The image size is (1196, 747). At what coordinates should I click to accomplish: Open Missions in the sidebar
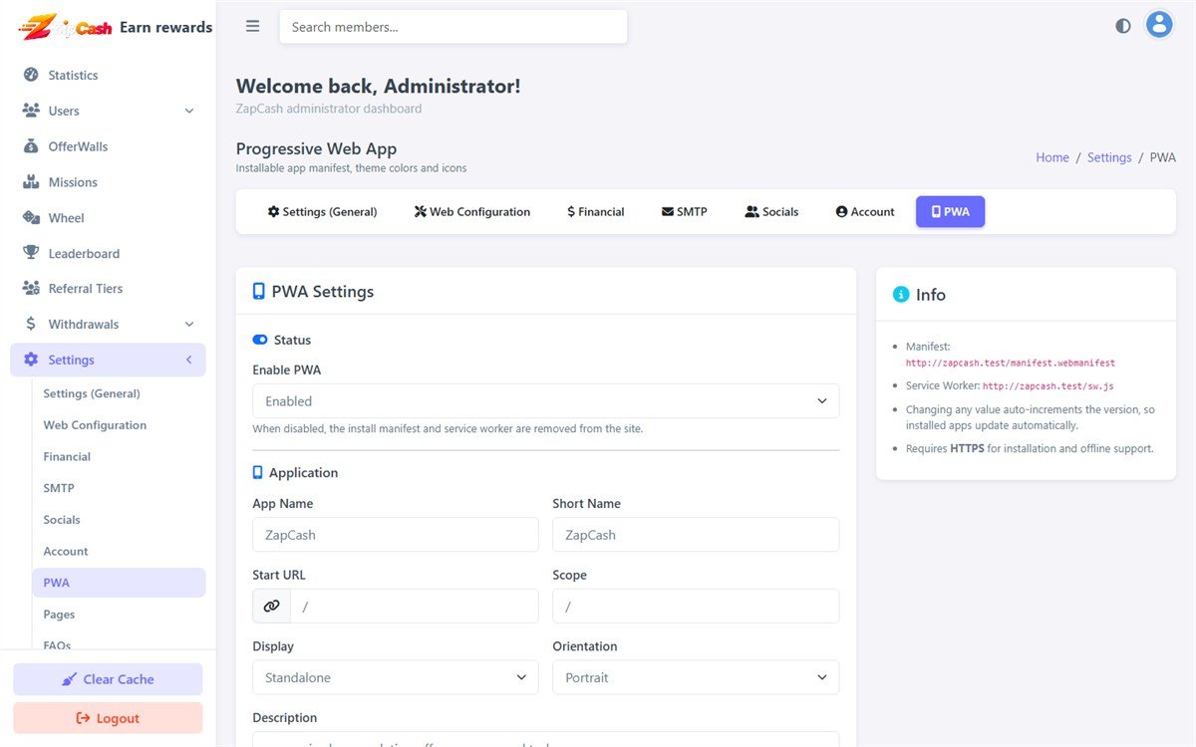(108, 182)
